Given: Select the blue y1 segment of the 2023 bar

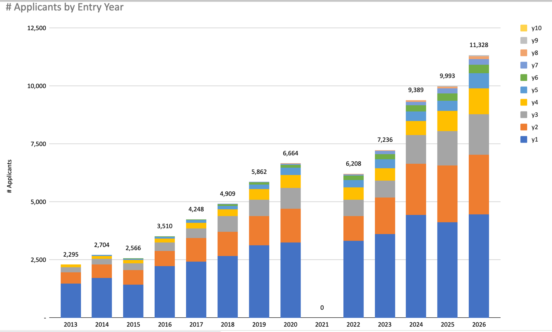Looking at the screenshot, I should (385, 276).
